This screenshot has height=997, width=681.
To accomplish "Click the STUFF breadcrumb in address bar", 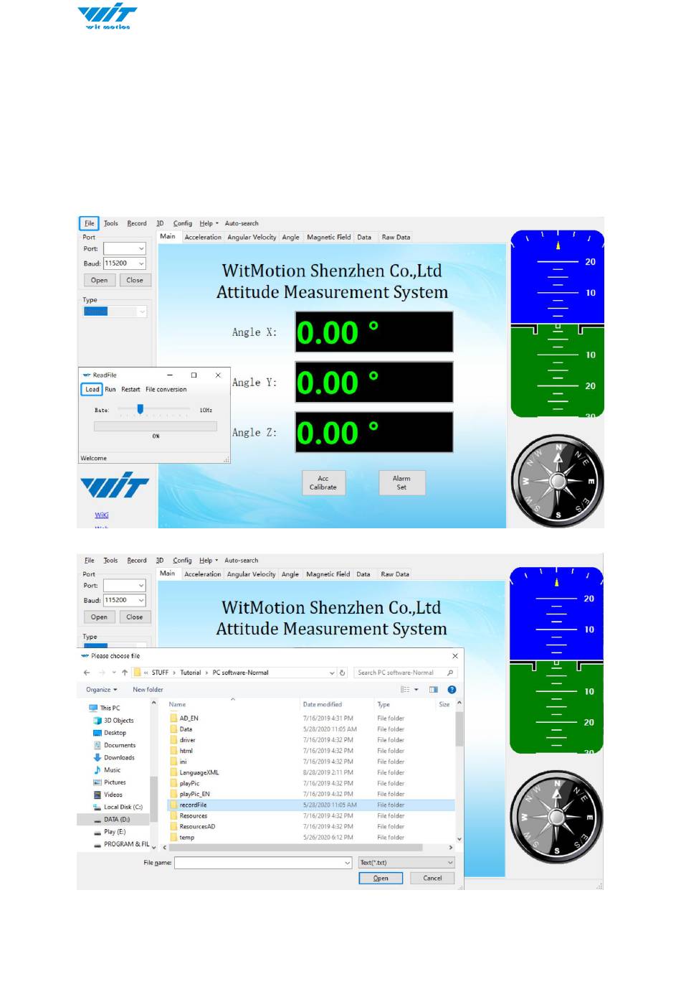I will point(160,673).
